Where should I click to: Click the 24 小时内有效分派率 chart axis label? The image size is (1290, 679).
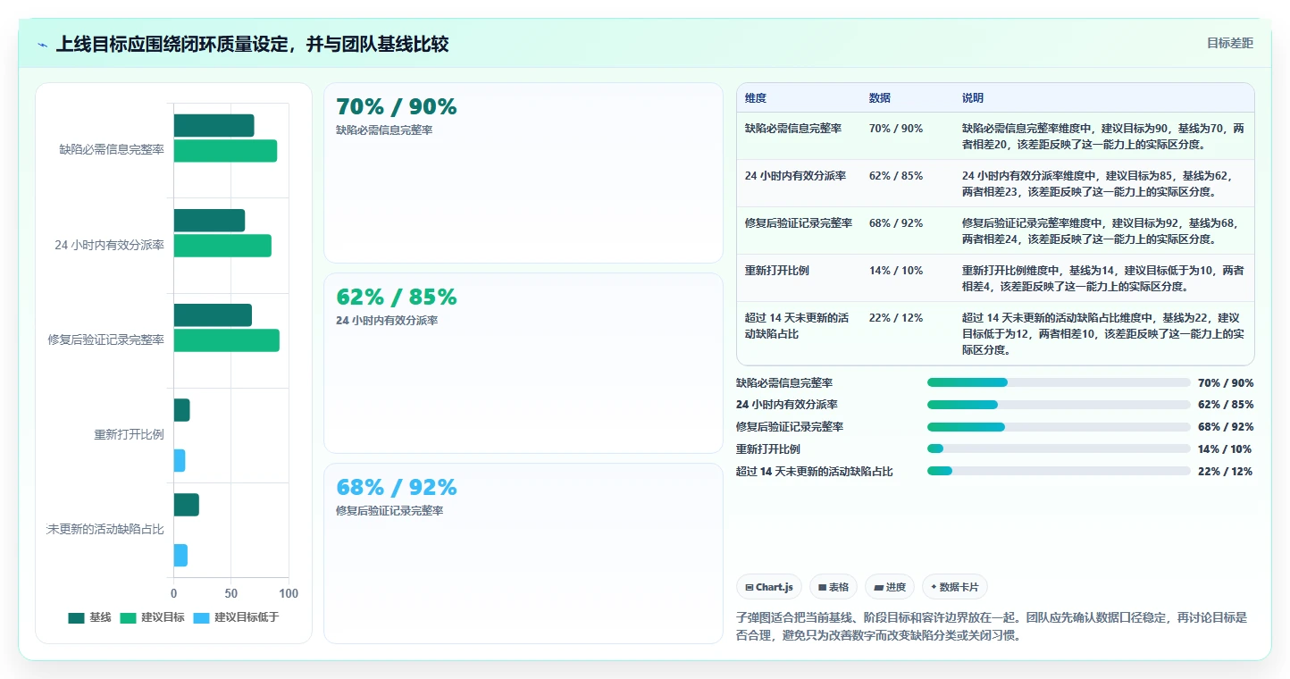tap(110, 245)
